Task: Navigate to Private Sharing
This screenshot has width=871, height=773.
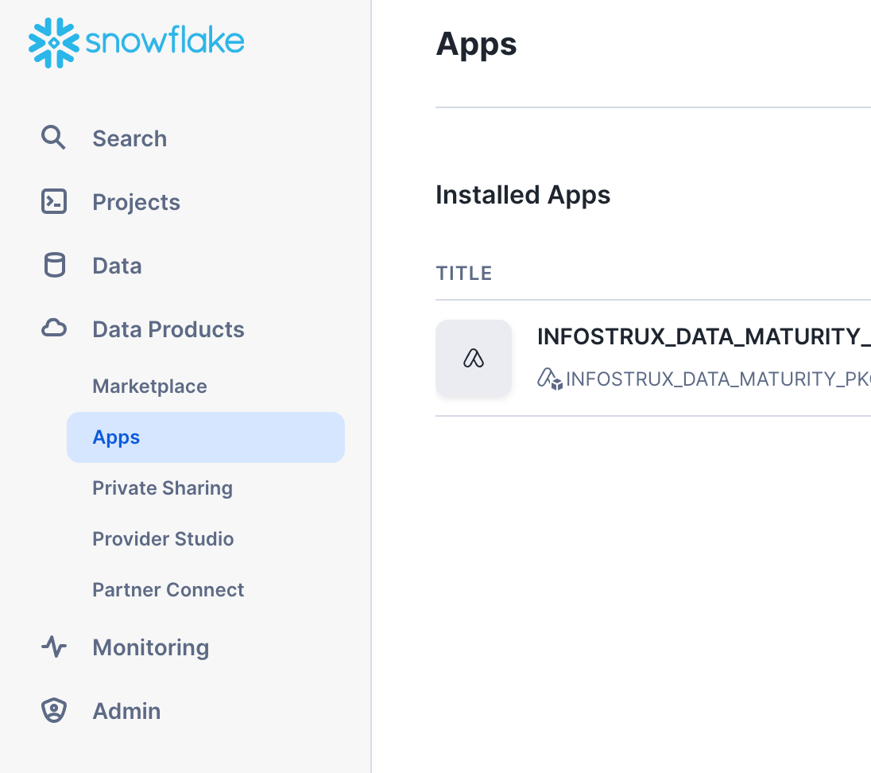Action: 162,487
